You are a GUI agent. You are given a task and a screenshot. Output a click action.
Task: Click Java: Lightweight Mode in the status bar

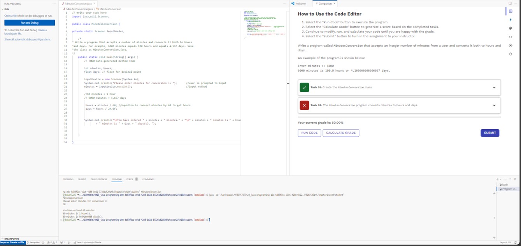point(88,242)
